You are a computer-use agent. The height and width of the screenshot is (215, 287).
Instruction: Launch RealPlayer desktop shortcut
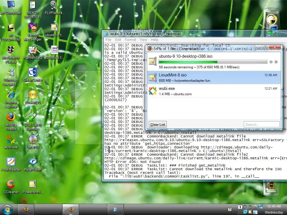pyautogui.click(x=33, y=165)
